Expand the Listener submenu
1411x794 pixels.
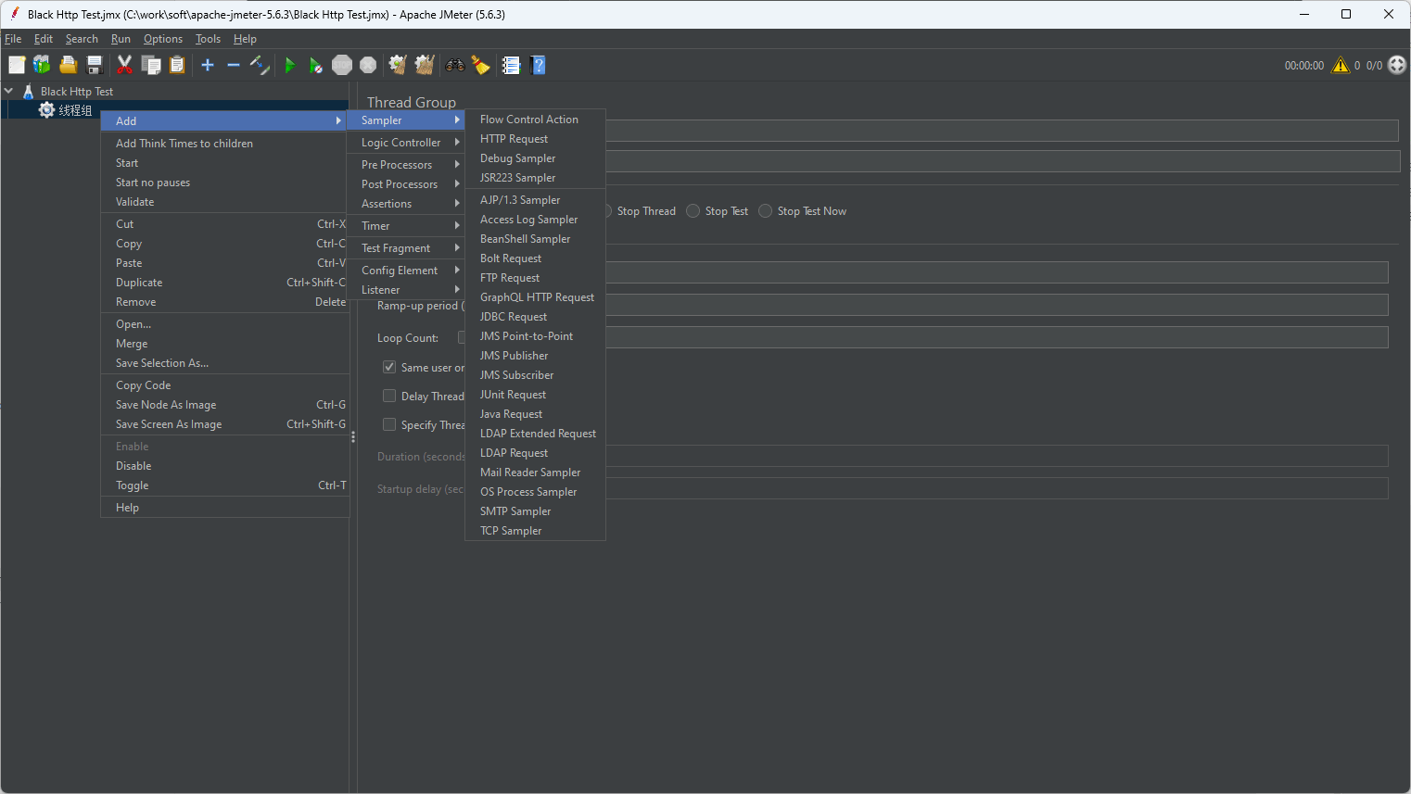click(x=406, y=290)
